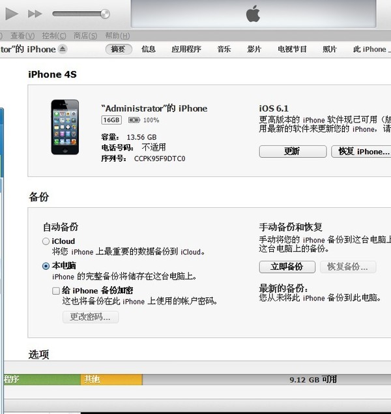This screenshot has width=391, height=414.
Task: Open the 帮助(H) menu
Action: pyautogui.click(x=117, y=35)
